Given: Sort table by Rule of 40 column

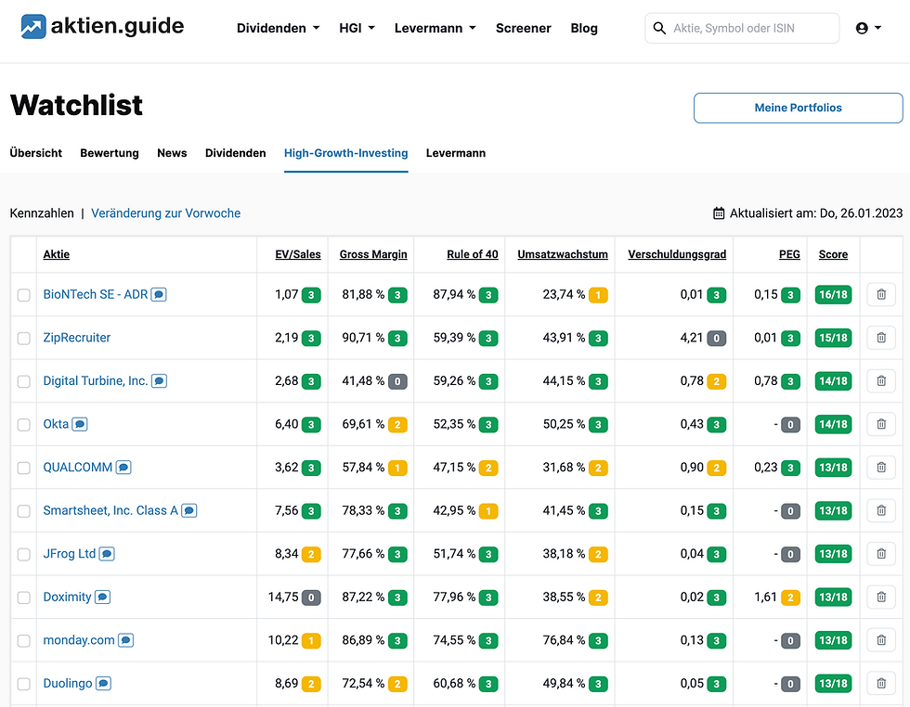Looking at the screenshot, I should tap(473, 254).
